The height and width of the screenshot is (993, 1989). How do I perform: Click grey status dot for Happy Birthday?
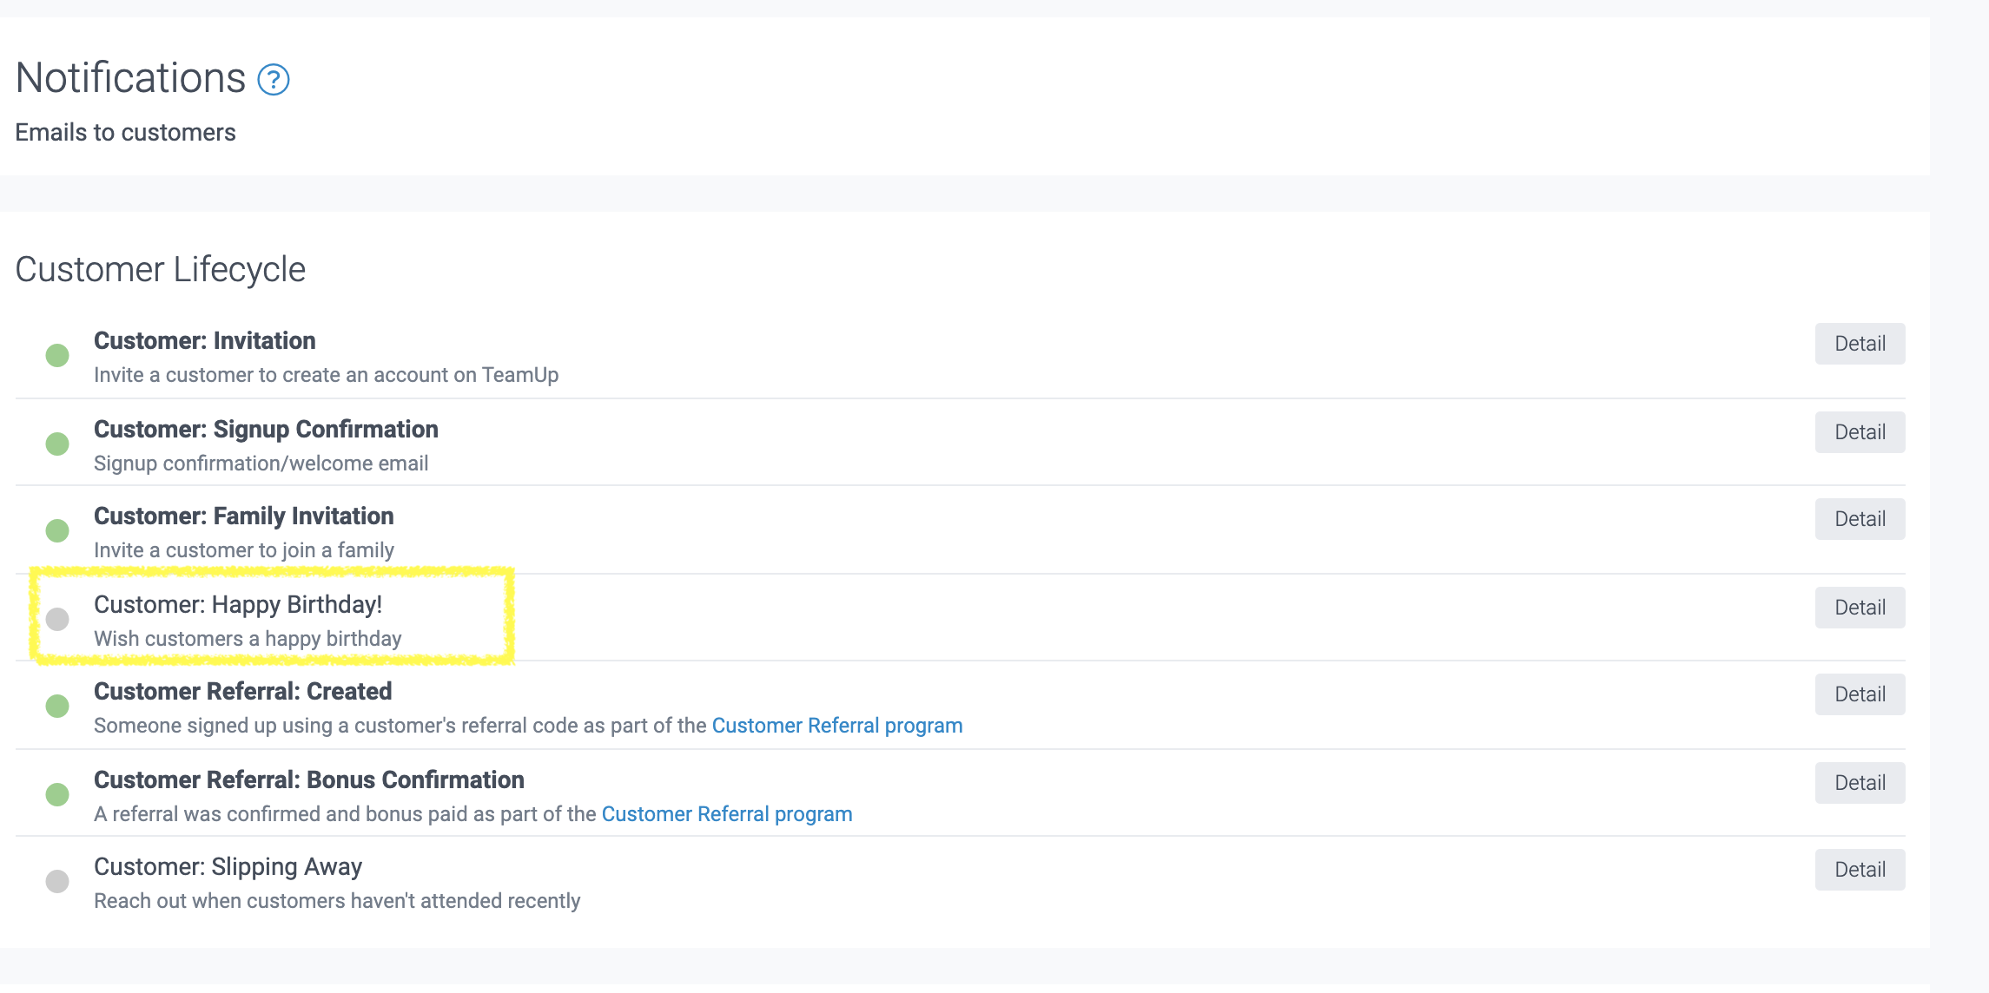click(57, 619)
